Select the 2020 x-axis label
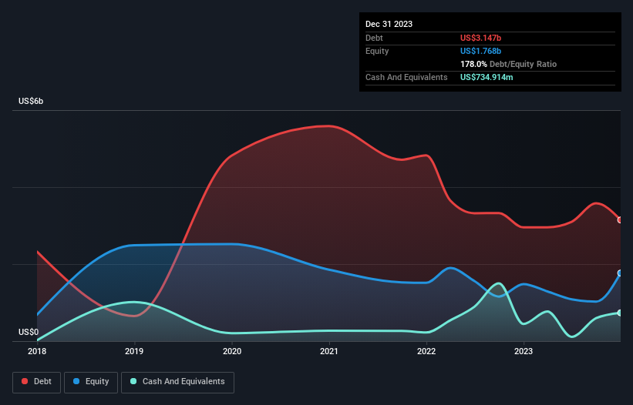The width and height of the screenshot is (633, 405). coord(232,351)
